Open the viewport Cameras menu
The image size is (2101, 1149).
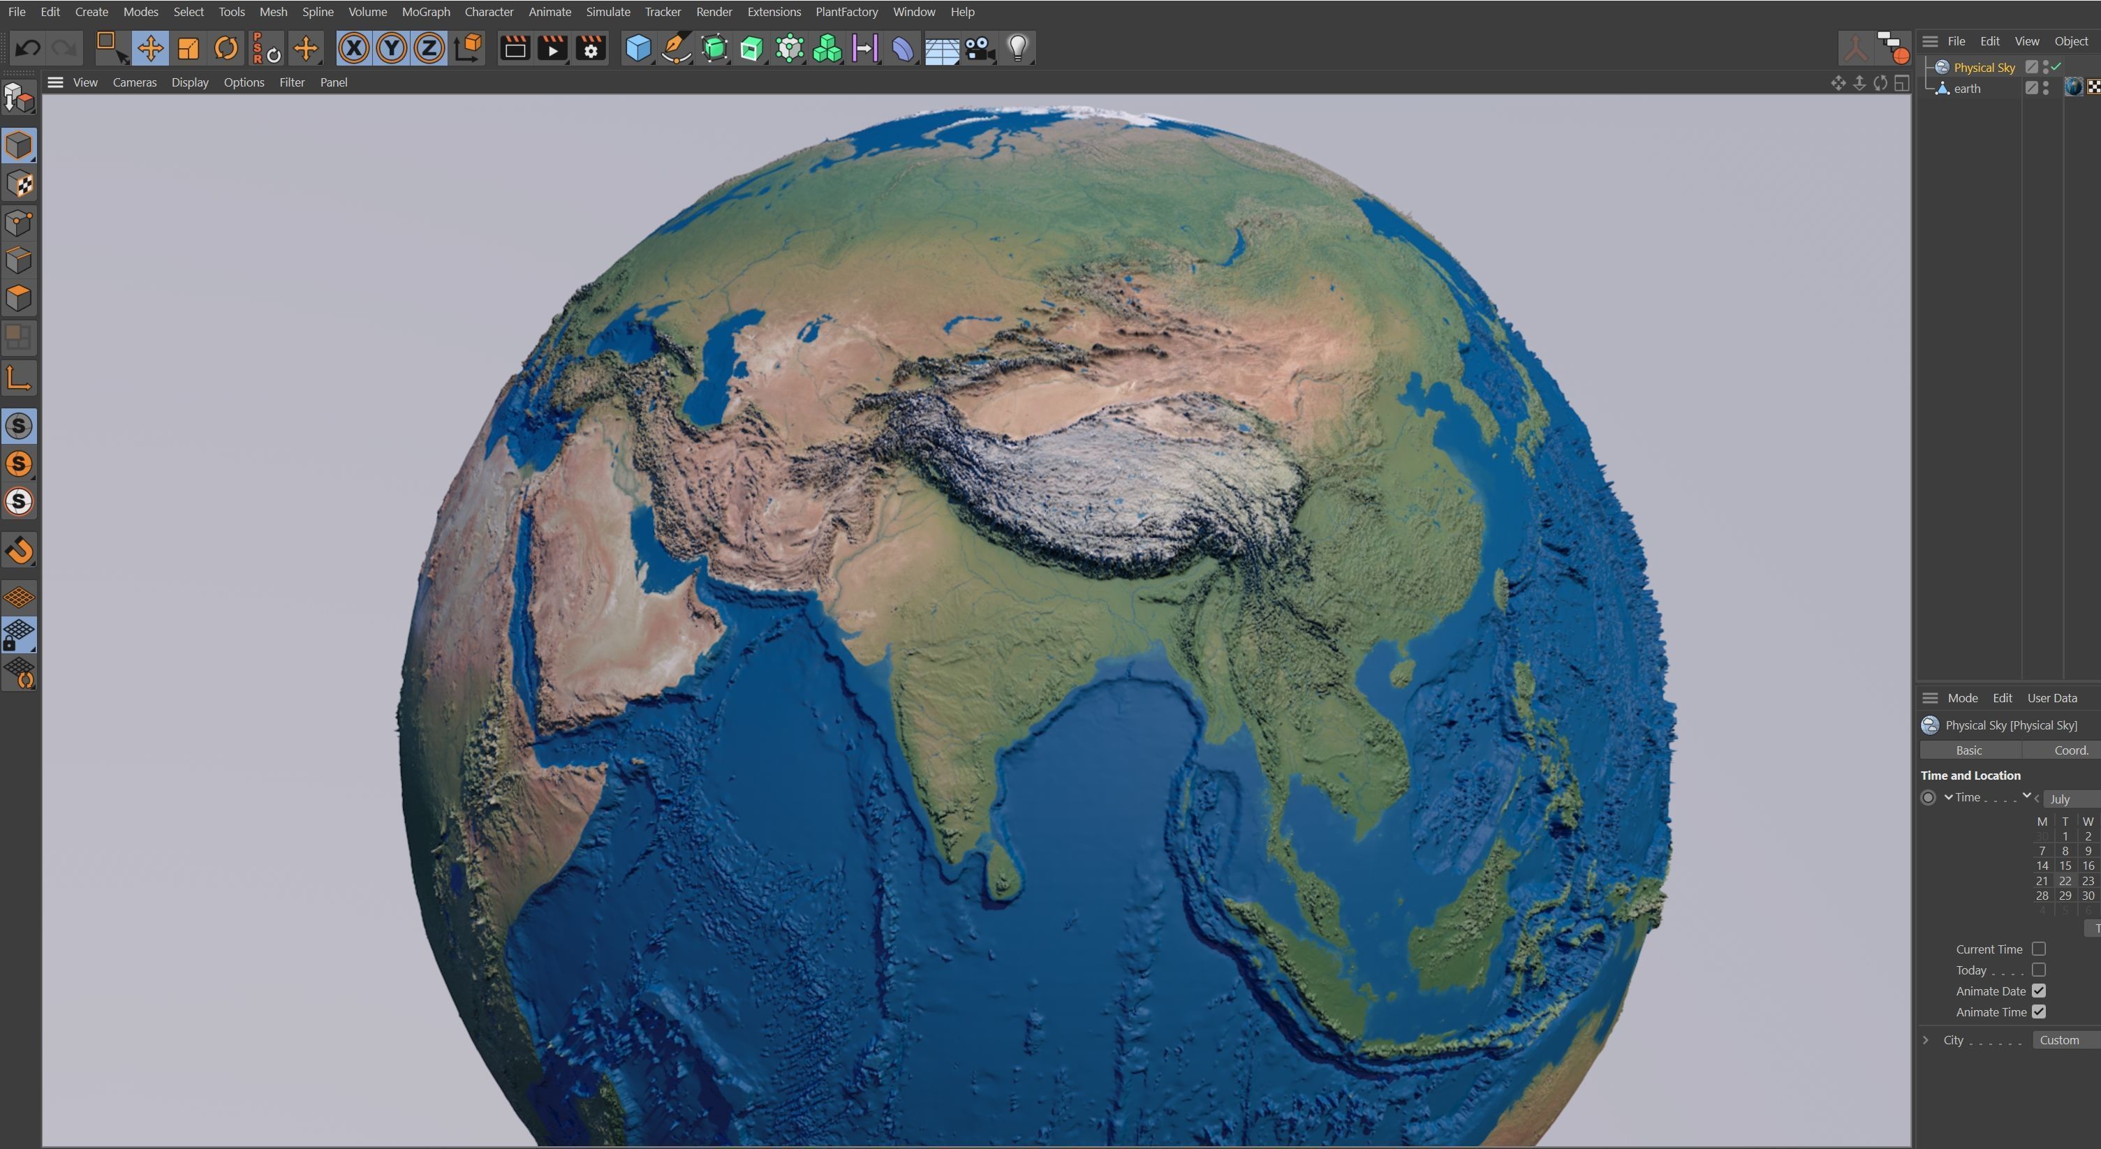135,82
